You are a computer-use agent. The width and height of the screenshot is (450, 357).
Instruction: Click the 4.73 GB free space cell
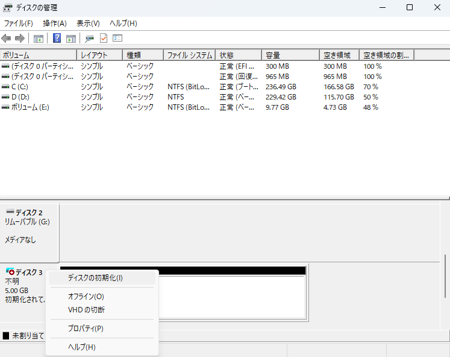pos(335,107)
